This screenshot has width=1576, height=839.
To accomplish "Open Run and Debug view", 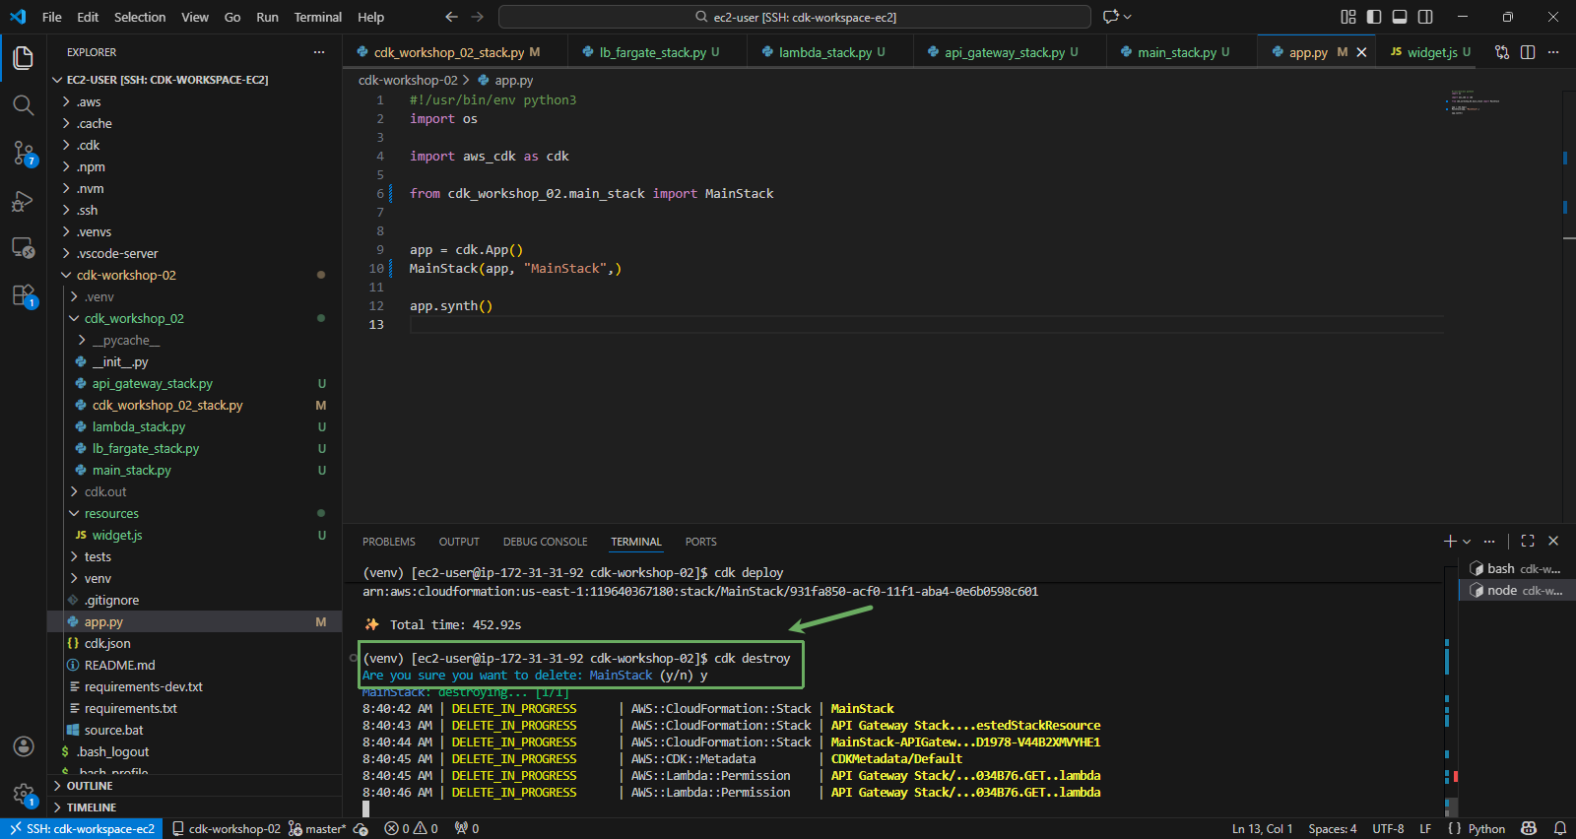I will (23, 201).
